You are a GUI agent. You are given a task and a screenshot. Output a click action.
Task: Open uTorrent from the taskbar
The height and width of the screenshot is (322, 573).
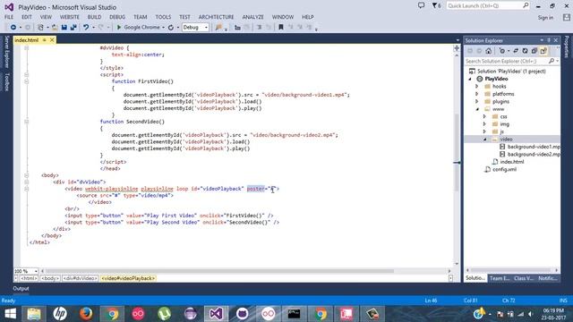coord(164,314)
